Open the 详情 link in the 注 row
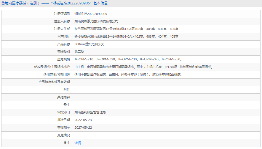The height and width of the screenshot is (149, 262). coord(78,143)
